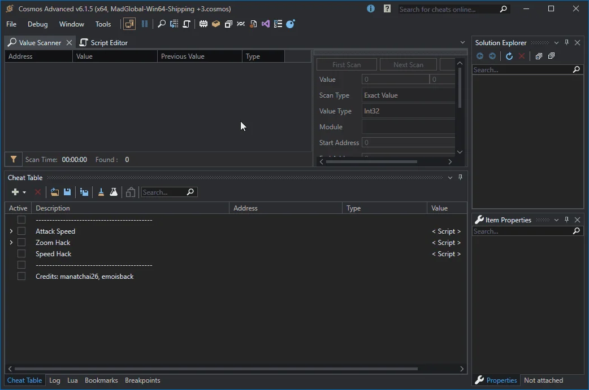Open Solution Explorer panel options chevron
This screenshot has width=589, height=390.
[x=556, y=43]
